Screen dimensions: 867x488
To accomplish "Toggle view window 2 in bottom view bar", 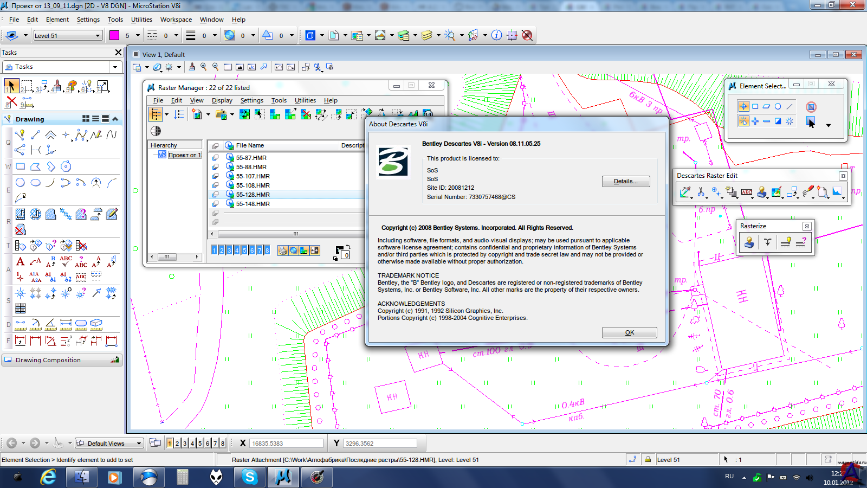I will tap(177, 444).
